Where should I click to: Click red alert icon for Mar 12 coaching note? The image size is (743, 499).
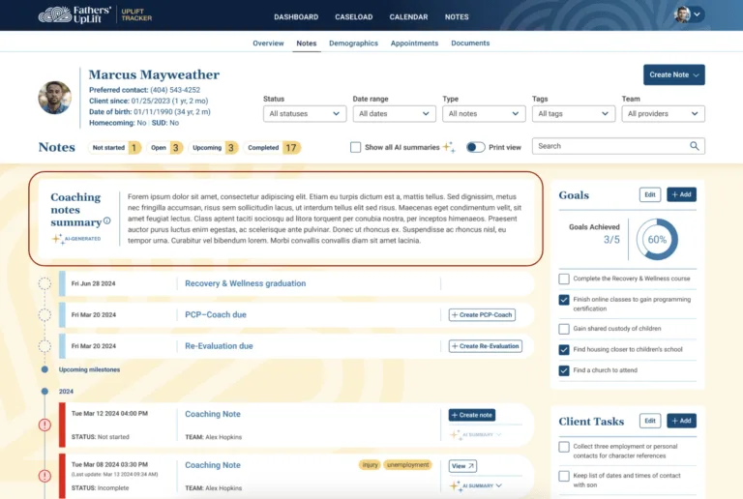click(x=45, y=425)
